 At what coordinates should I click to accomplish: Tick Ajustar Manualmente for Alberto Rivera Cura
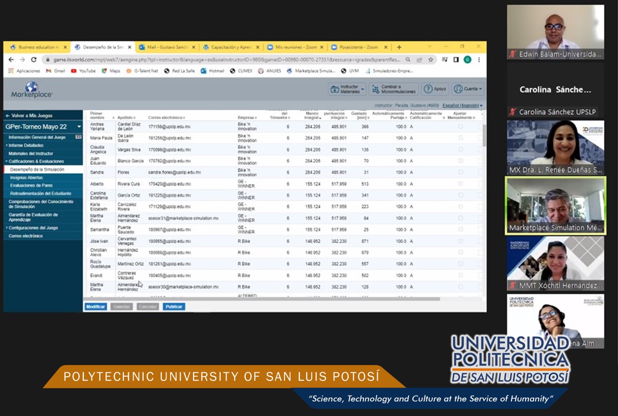461,184
